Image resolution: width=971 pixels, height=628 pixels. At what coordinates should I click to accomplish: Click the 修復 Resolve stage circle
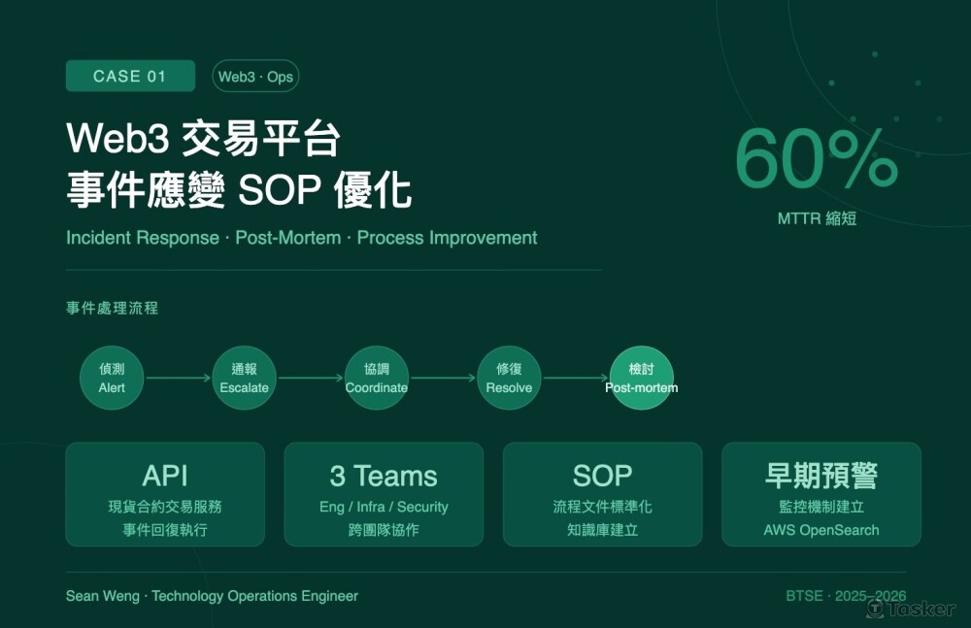point(509,378)
